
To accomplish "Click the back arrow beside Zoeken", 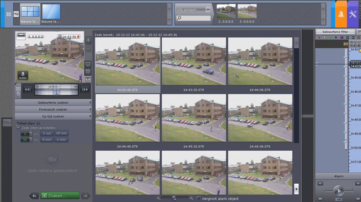I will (x=34, y=196).
